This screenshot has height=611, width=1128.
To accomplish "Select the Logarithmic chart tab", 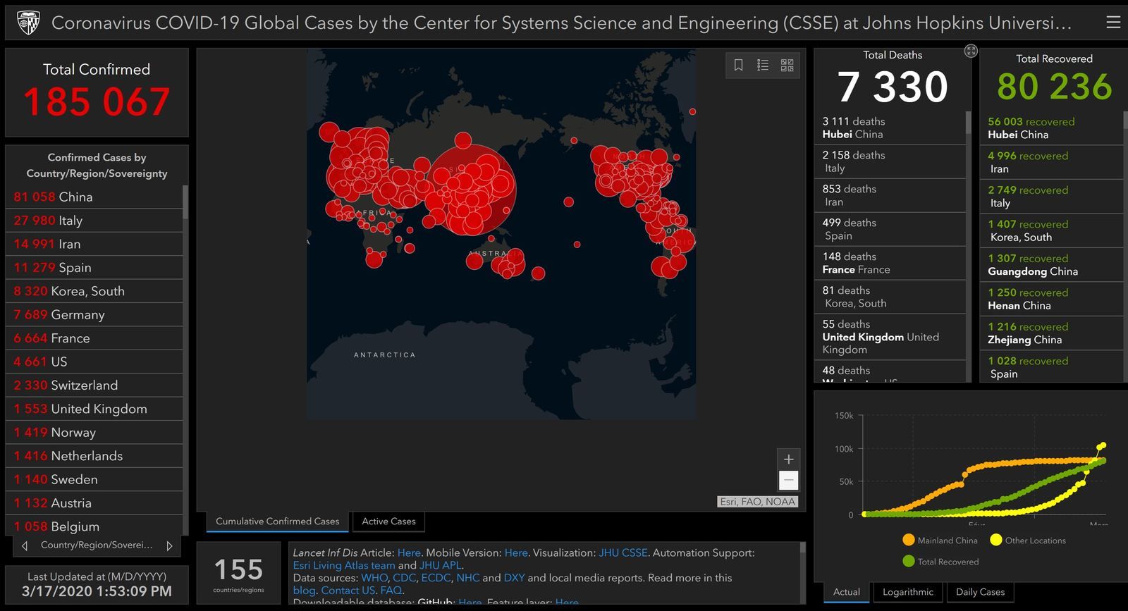I will tap(908, 592).
